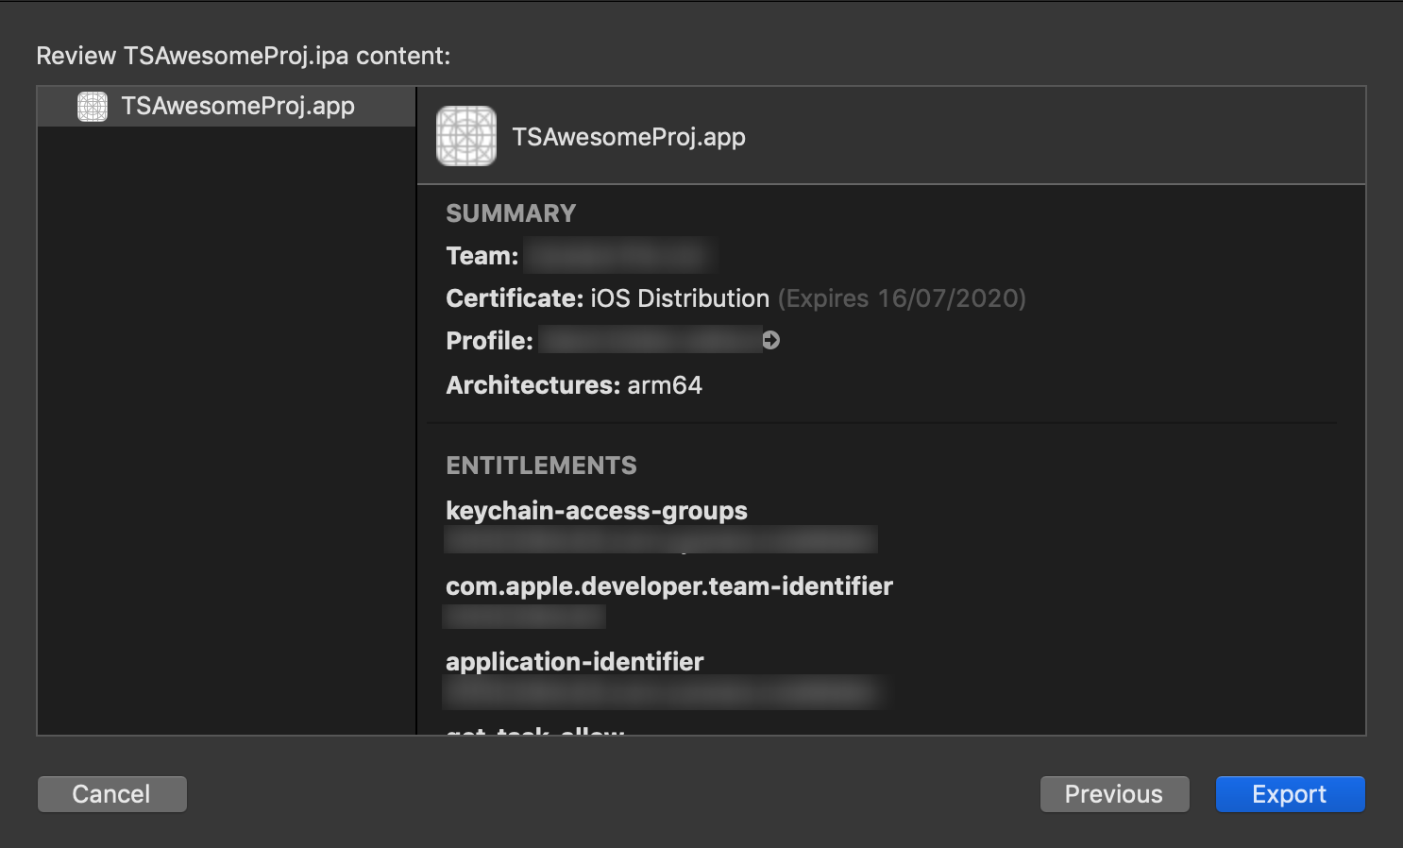The height and width of the screenshot is (848, 1403).
Task: Click the certificate expiry date text
Action: 902,298
